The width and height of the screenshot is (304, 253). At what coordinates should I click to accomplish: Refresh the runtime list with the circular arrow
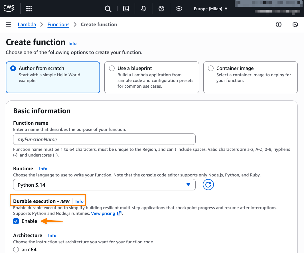coord(208,184)
